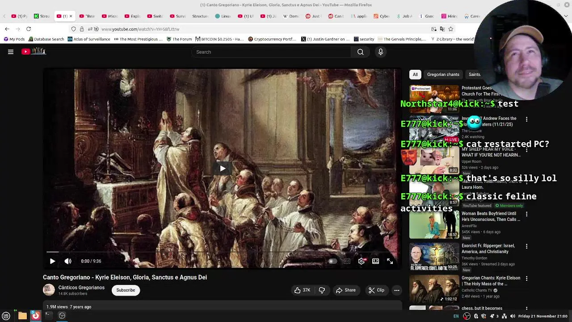
Task: Switch to theater mode
Action: pyautogui.click(x=375, y=261)
